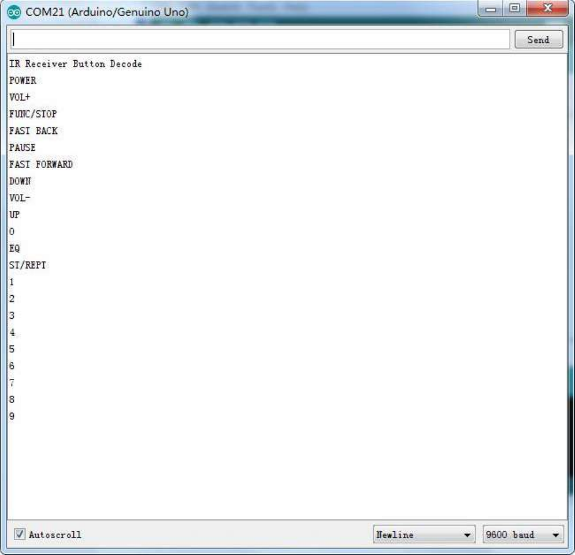Click the 'FAST BACK' output line
The height and width of the screenshot is (555, 575).
[x=33, y=131]
